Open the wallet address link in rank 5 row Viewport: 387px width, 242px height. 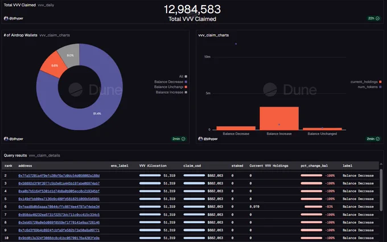click(x=59, y=199)
